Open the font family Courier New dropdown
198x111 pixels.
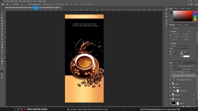[x=179, y=46]
